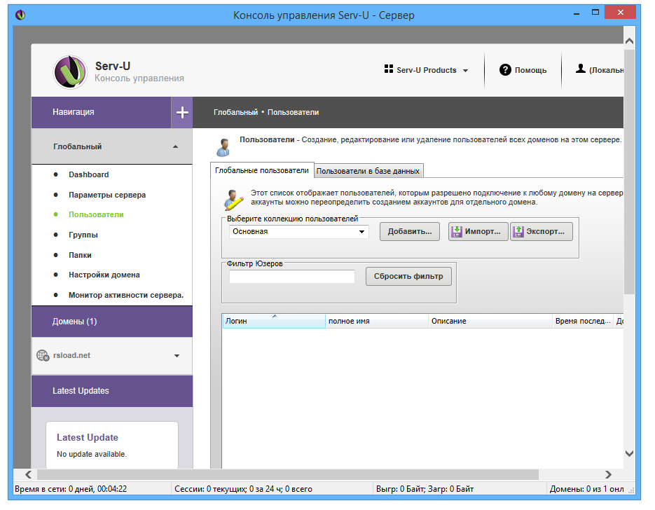655x510 pixels.
Task: Switch to Глобальные пользователи tab
Action: click(x=262, y=170)
